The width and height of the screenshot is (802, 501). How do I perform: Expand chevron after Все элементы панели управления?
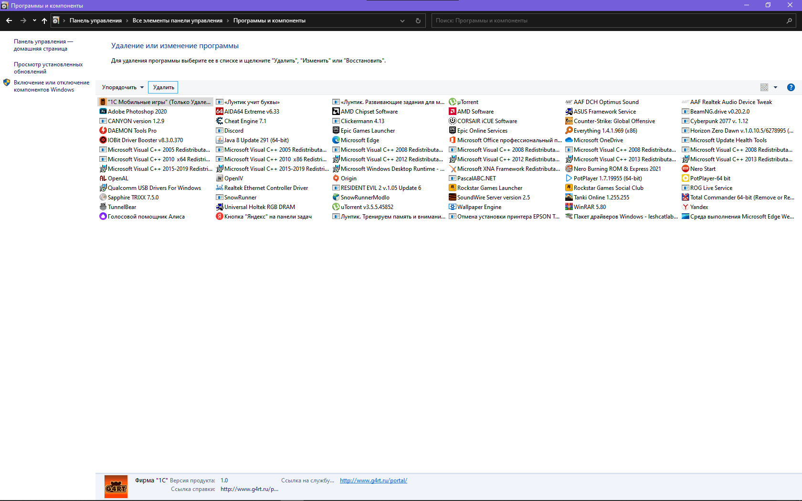(x=228, y=21)
